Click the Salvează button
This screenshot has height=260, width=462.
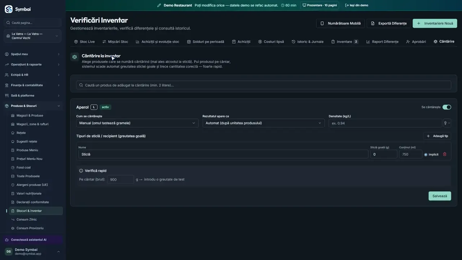point(440,196)
